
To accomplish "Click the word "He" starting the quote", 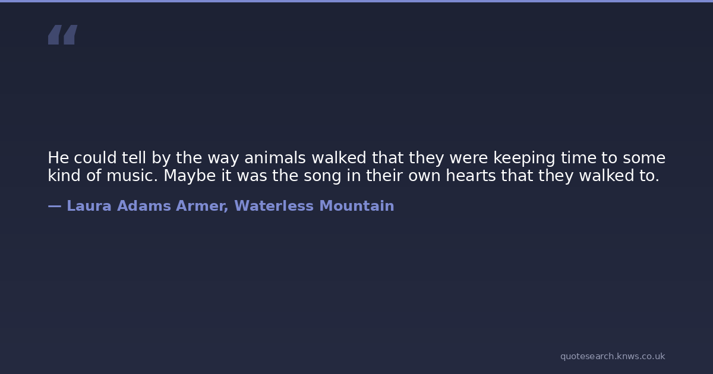I will (57, 159).
